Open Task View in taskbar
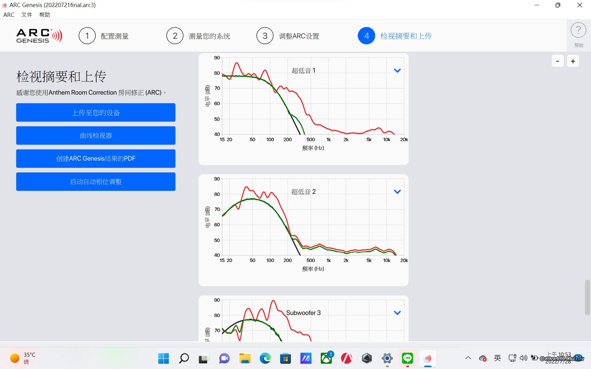This screenshot has height=369, width=591. [x=204, y=358]
